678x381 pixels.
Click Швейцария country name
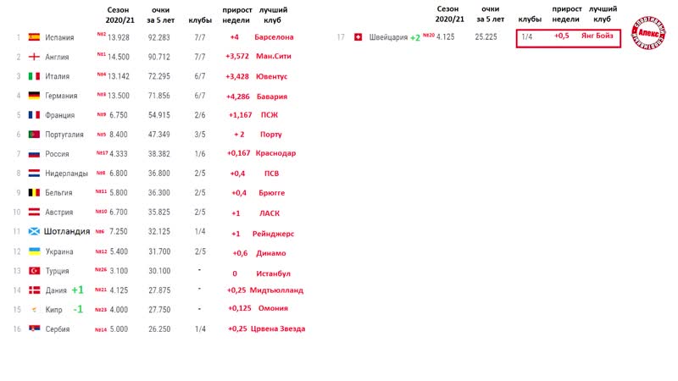[388, 37]
